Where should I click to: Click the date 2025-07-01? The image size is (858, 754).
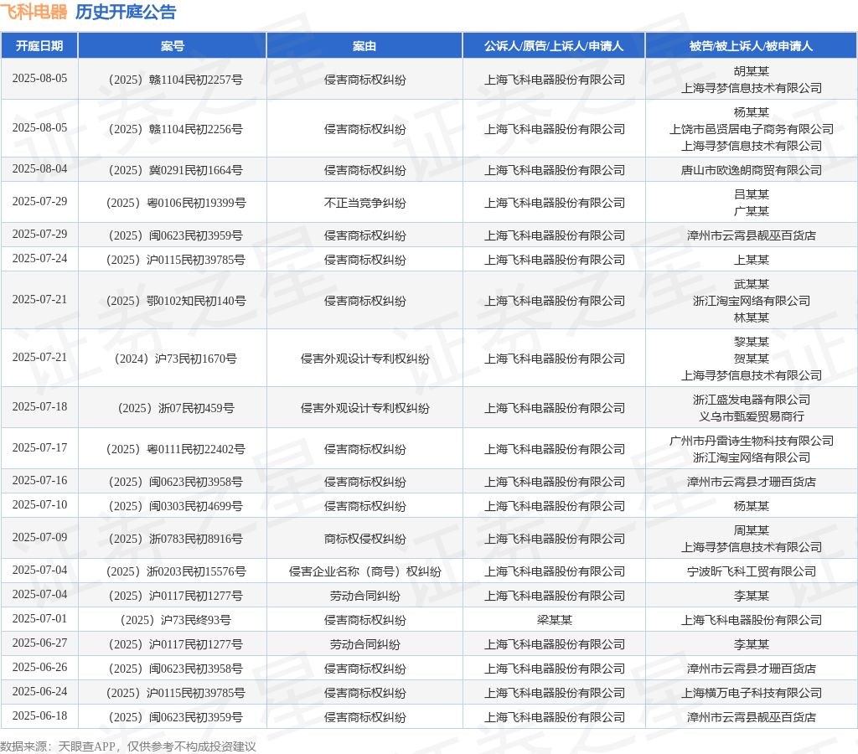click(39, 618)
